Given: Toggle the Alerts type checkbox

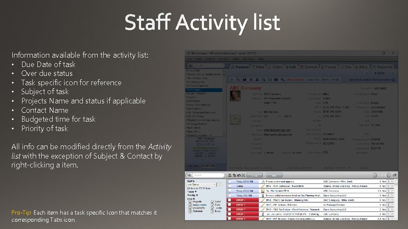Looking at the screenshot, I should [212, 202].
